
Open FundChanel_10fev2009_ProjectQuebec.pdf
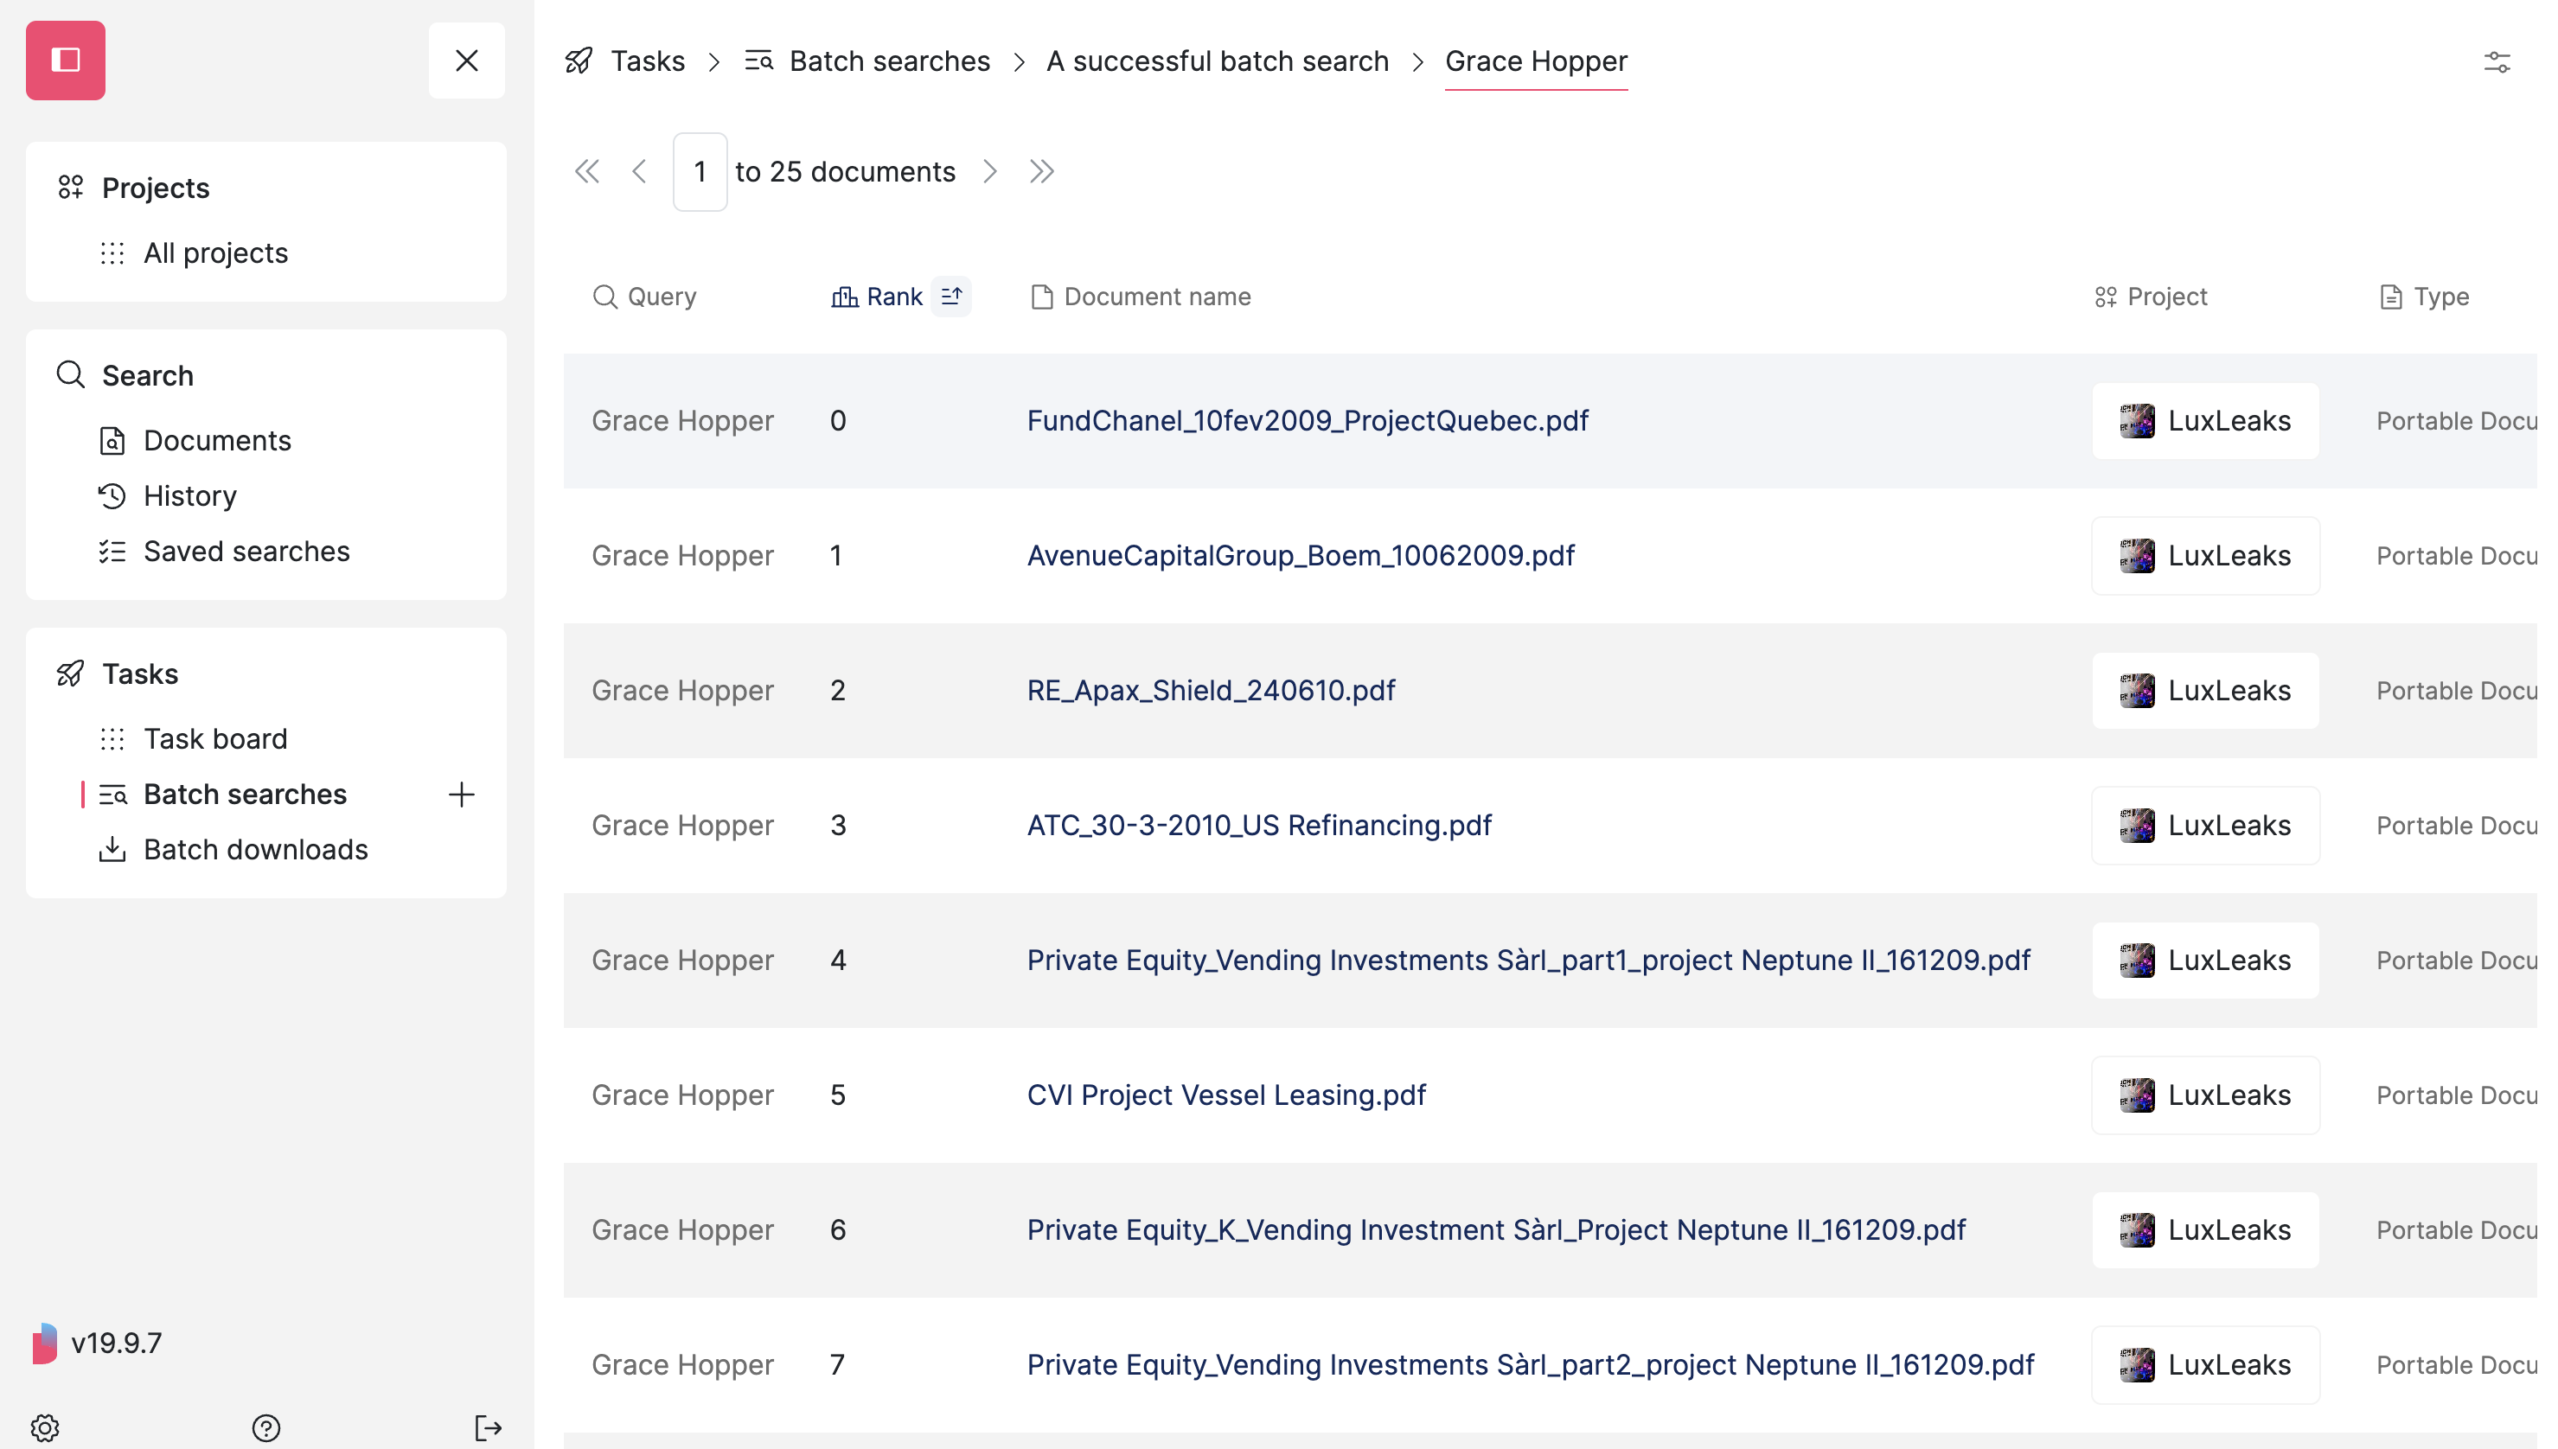1307,420
